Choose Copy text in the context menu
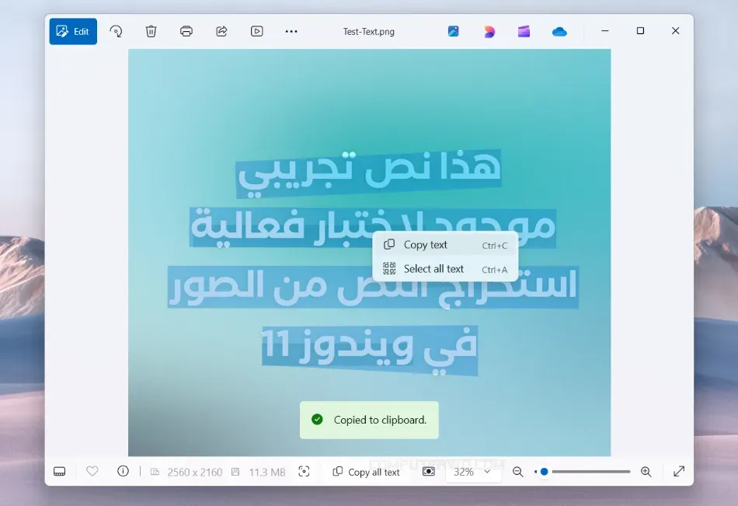738x506 pixels. [x=445, y=245]
